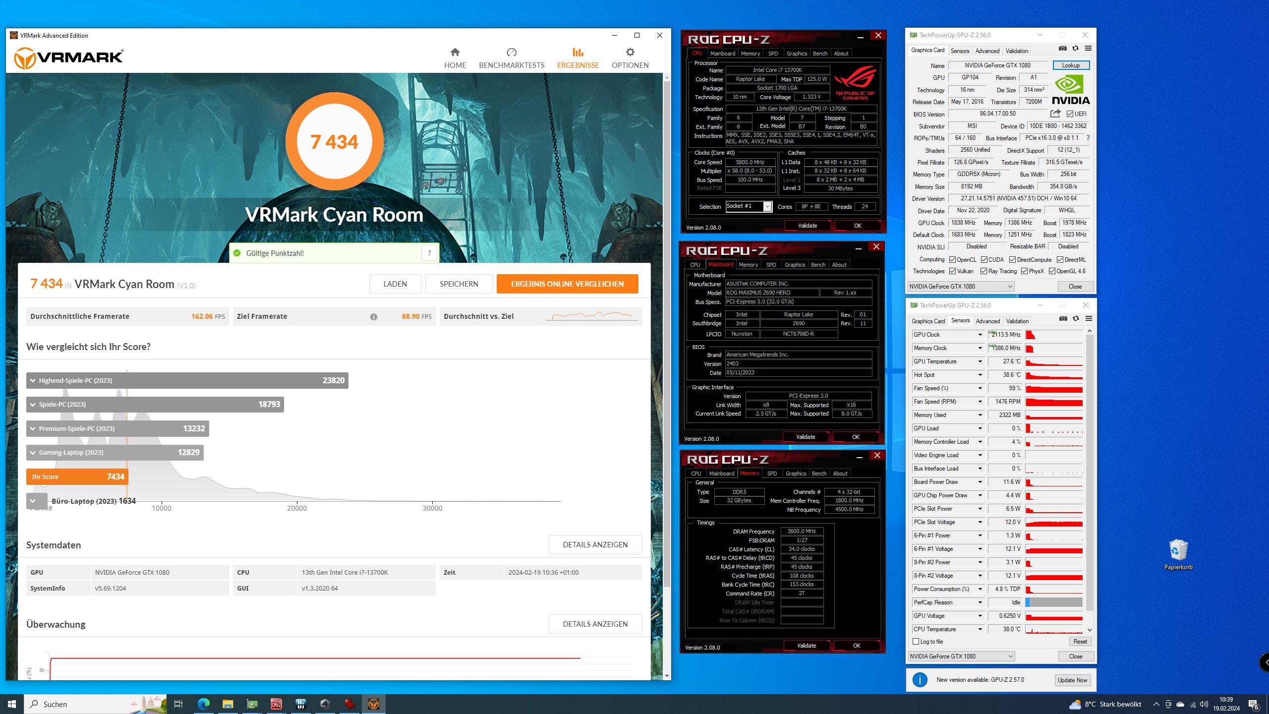
Task: Toggle the CUDA checkbox
Action: coord(984,260)
